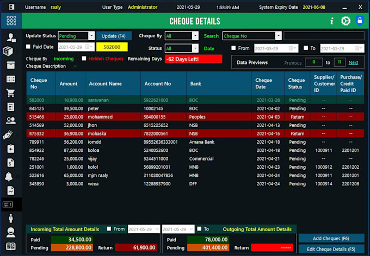
Task: Open the invoice document sidebar icon
Action: tap(11, 107)
